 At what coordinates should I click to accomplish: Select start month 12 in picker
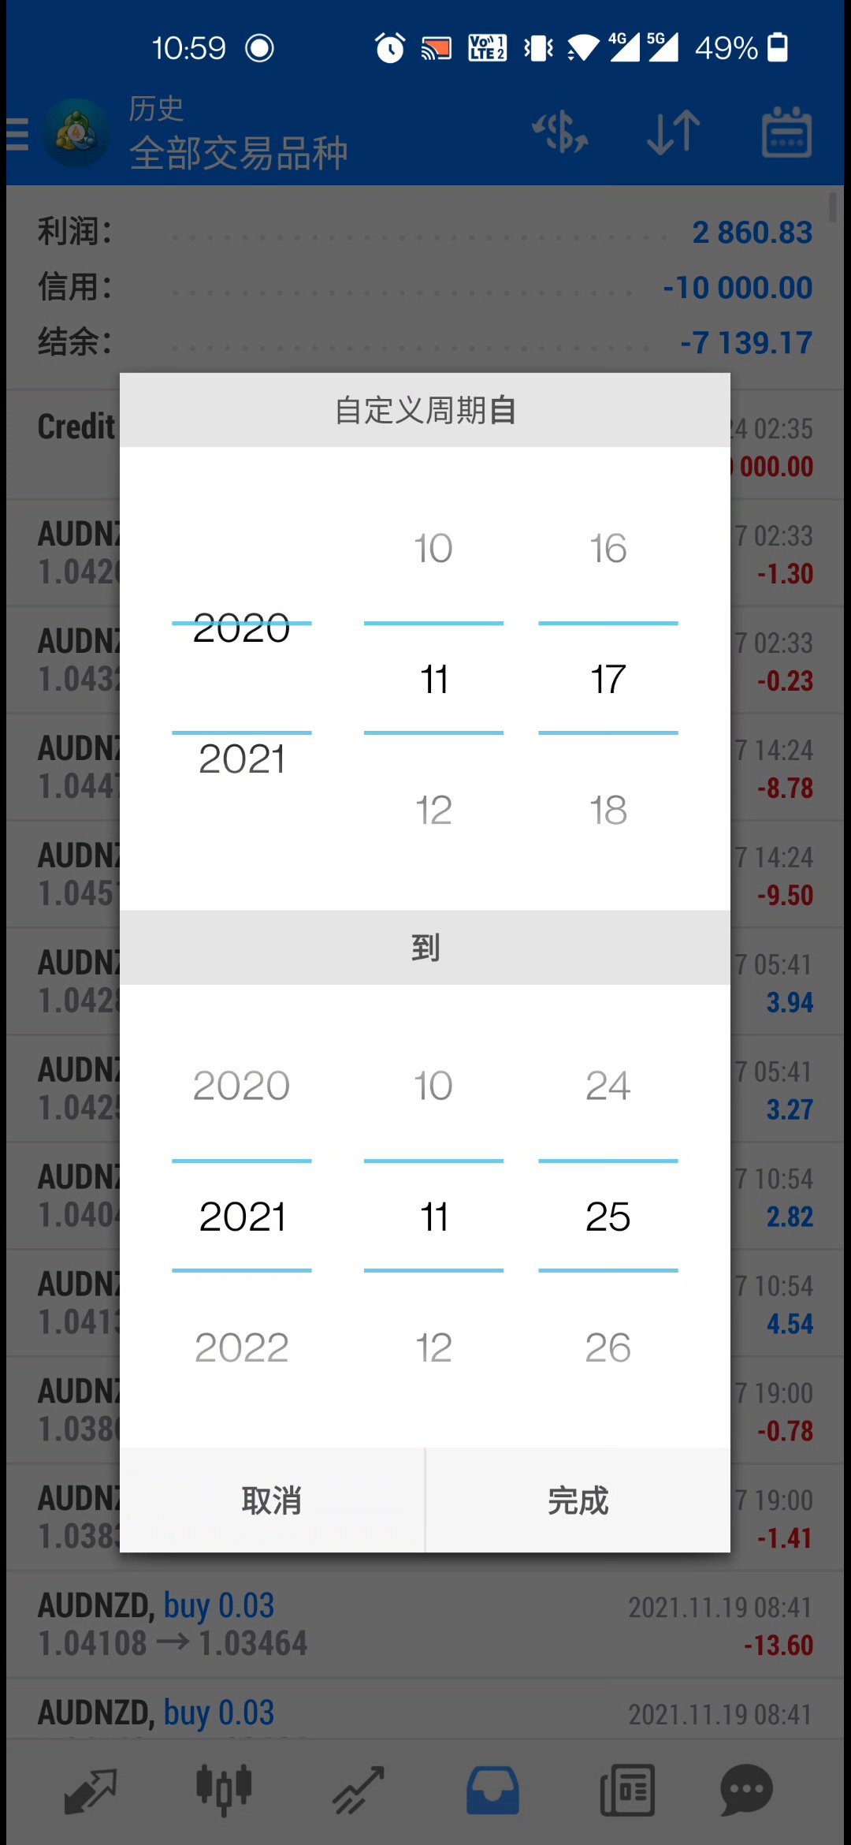click(x=433, y=810)
